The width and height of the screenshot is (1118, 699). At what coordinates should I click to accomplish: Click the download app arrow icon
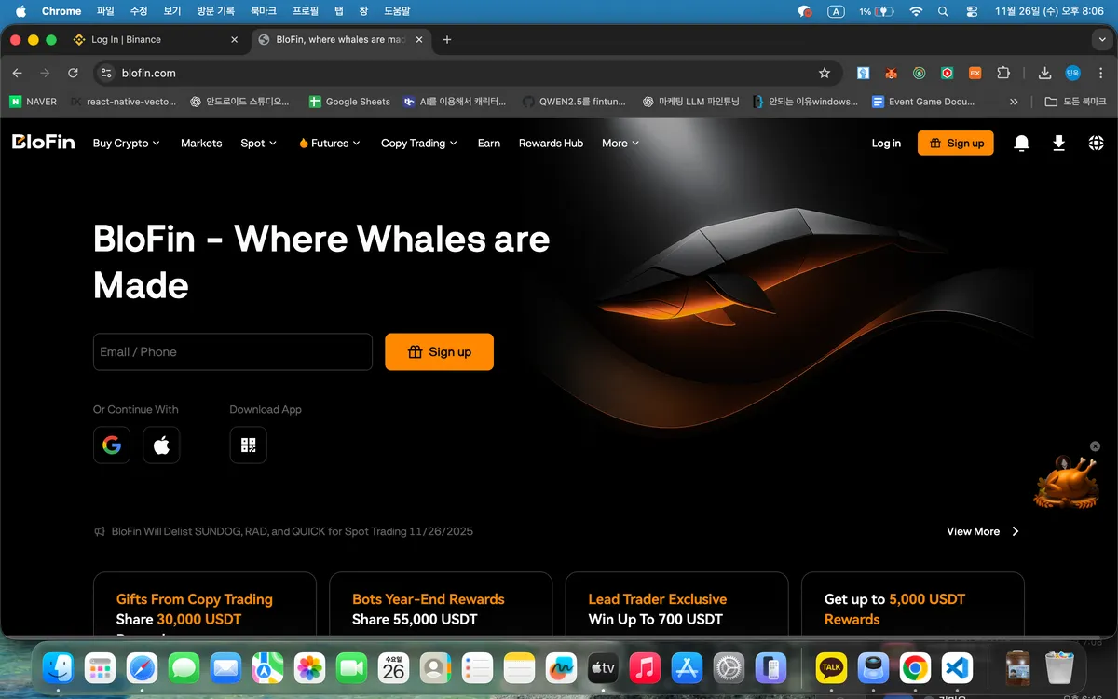(1058, 143)
